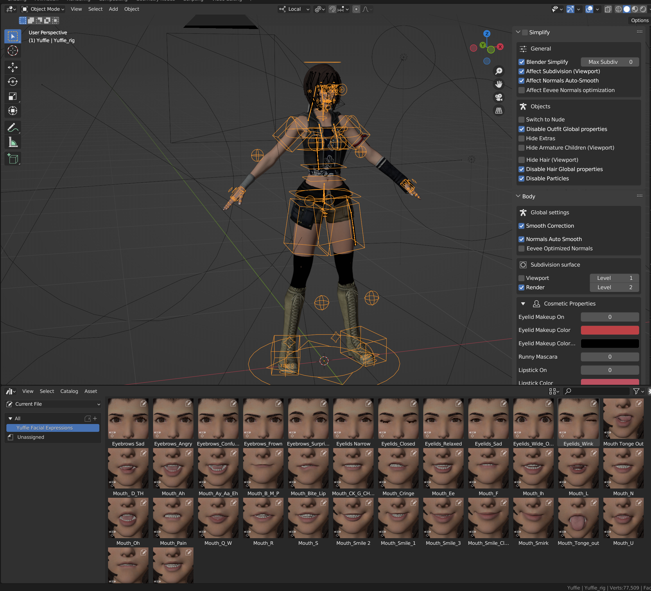The image size is (651, 591).
Task: Open the Object Mode dropdown
Action: point(43,9)
